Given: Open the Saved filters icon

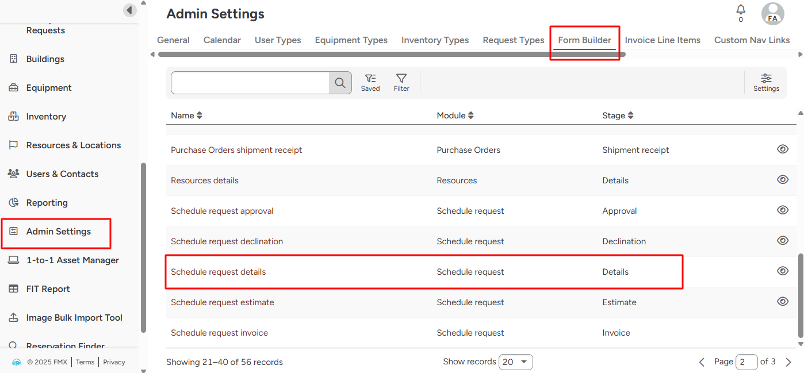Looking at the screenshot, I should 370,82.
